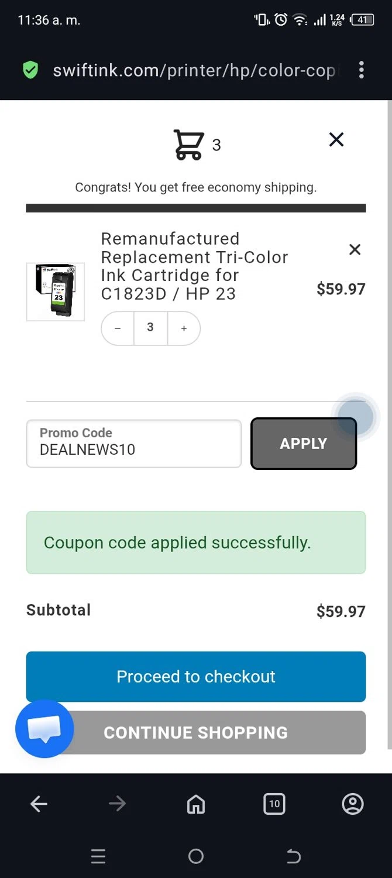Open the browser home page icon
Viewport: 392px width, 878px height.
tap(196, 804)
